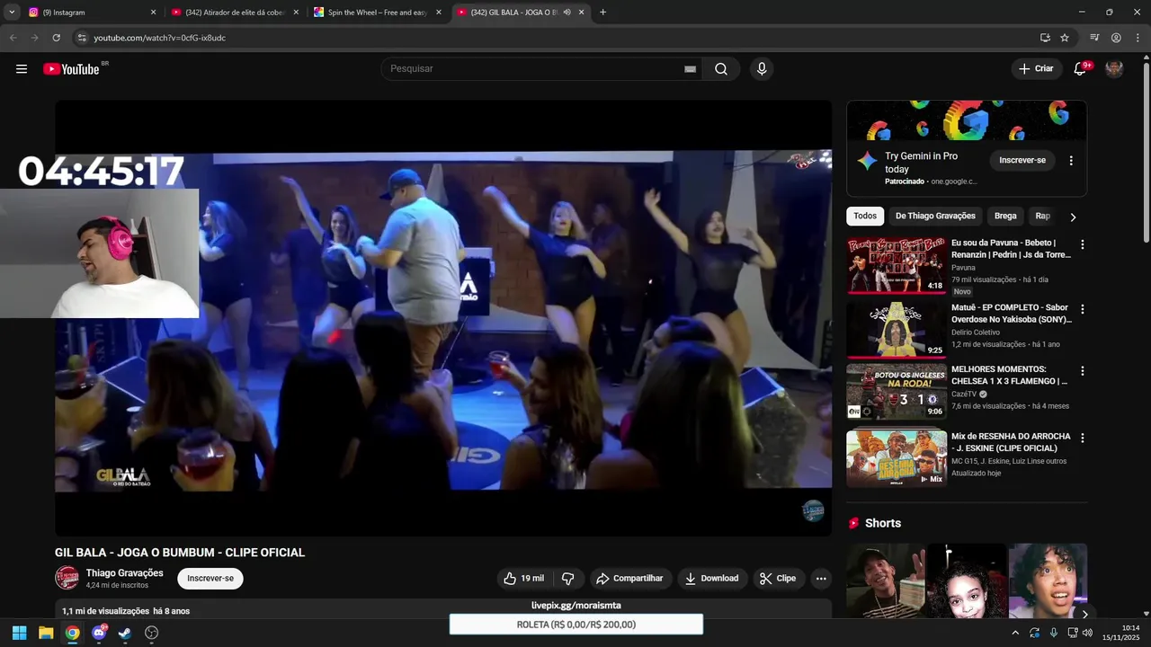Open menu for Matuê EP COMPLETO video
This screenshot has height=647, width=1151.
pyautogui.click(x=1083, y=309)
